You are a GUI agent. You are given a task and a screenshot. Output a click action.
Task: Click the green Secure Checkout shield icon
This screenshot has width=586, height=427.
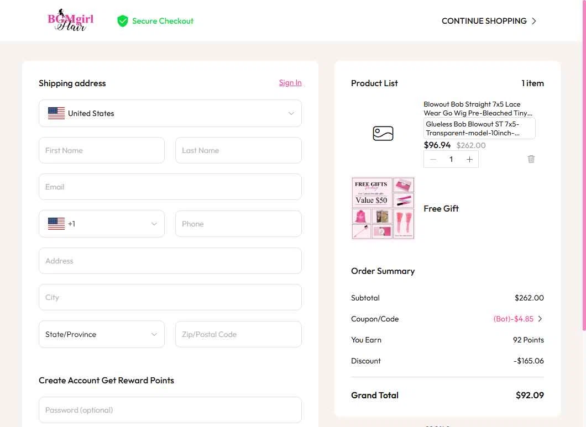[123, 21]
